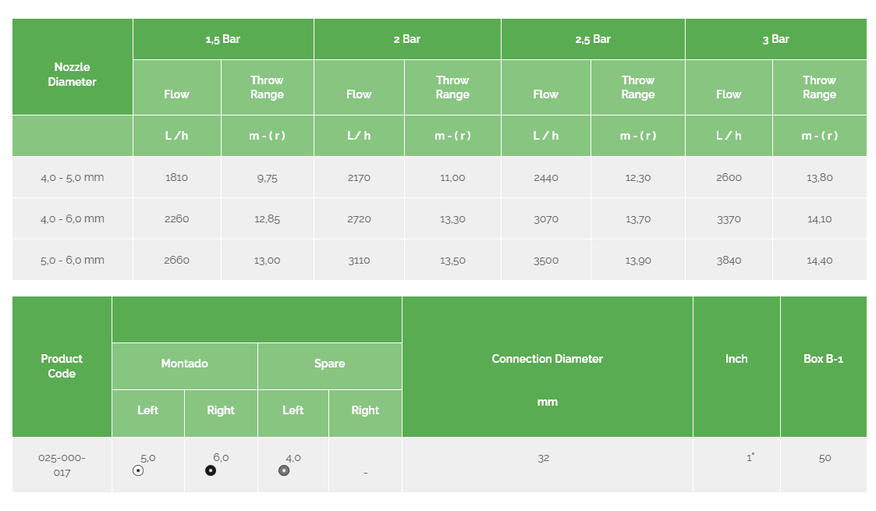Image resolution: width=876 pixels, height=511 pixels.
Task: Select the Spare header cell
Action: pos(330,364)
